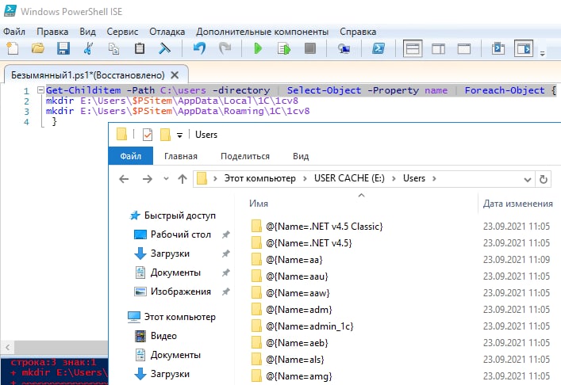Open the Файл menu in PowerShell ISE
Image resolution: width=561 pixels, height=385 pixels.
[x=14, y=32]
